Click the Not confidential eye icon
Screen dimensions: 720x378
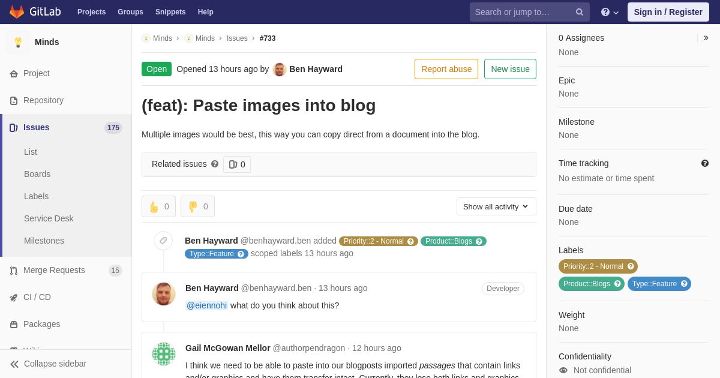click(563, 370)
